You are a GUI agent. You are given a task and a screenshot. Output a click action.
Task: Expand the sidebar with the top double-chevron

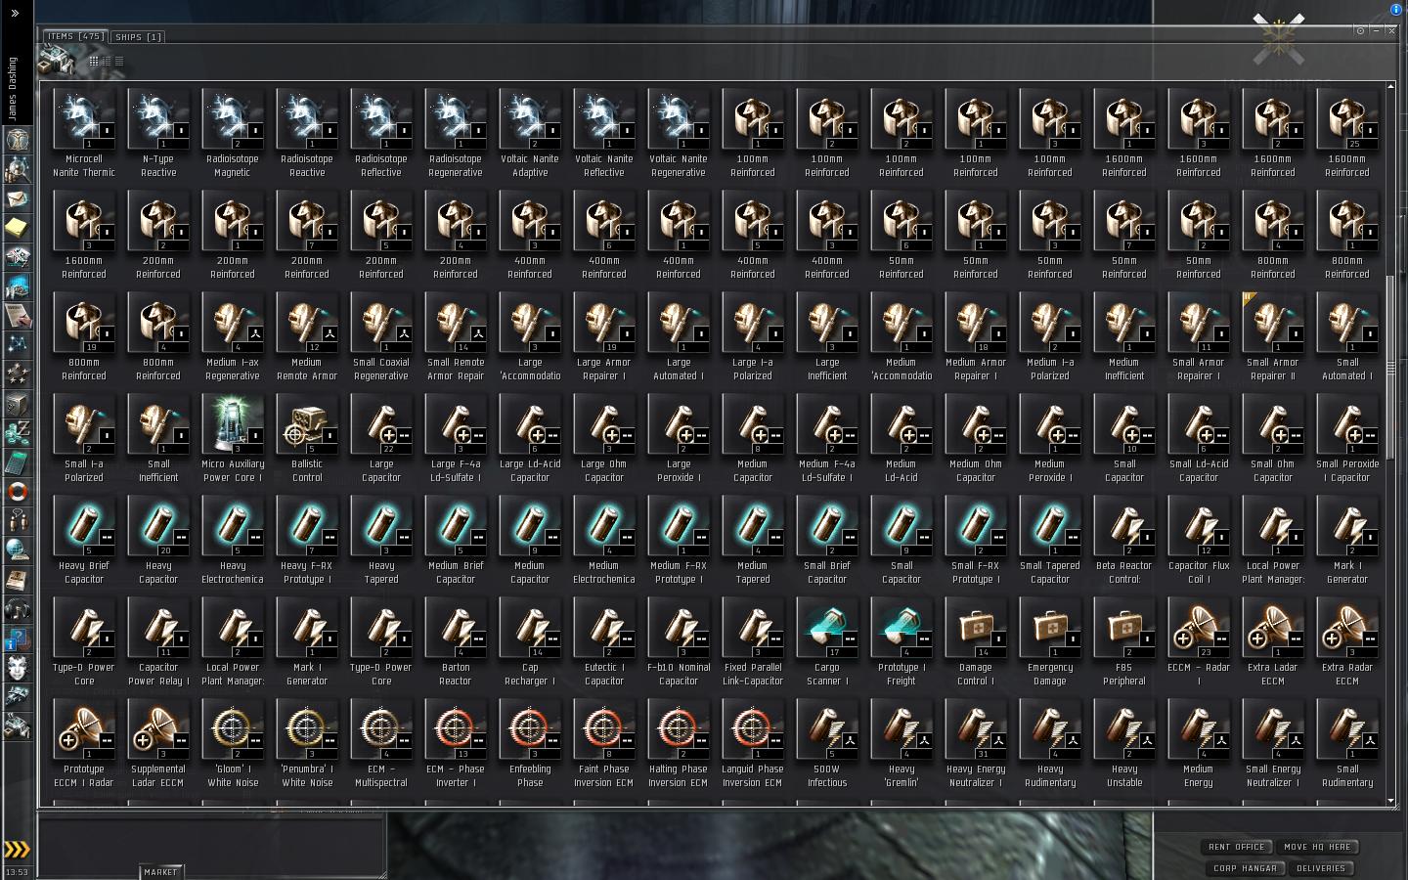point(15,14)
